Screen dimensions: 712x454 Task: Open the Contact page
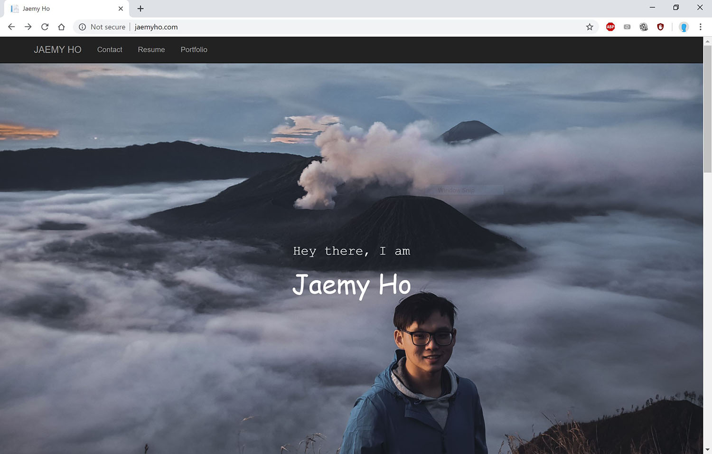coord(110,50)
